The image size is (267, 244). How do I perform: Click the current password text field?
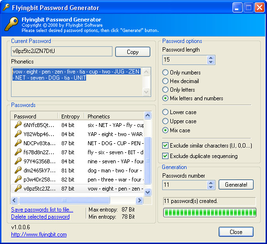tap(62, 51)
